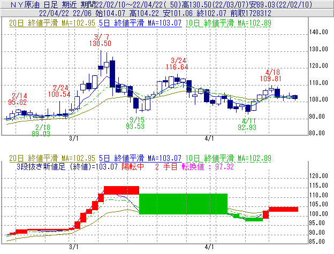
Task: Click the 5日 終値平滑 label above lower chart
Action: pyautogui.click(x=140, y=158)
